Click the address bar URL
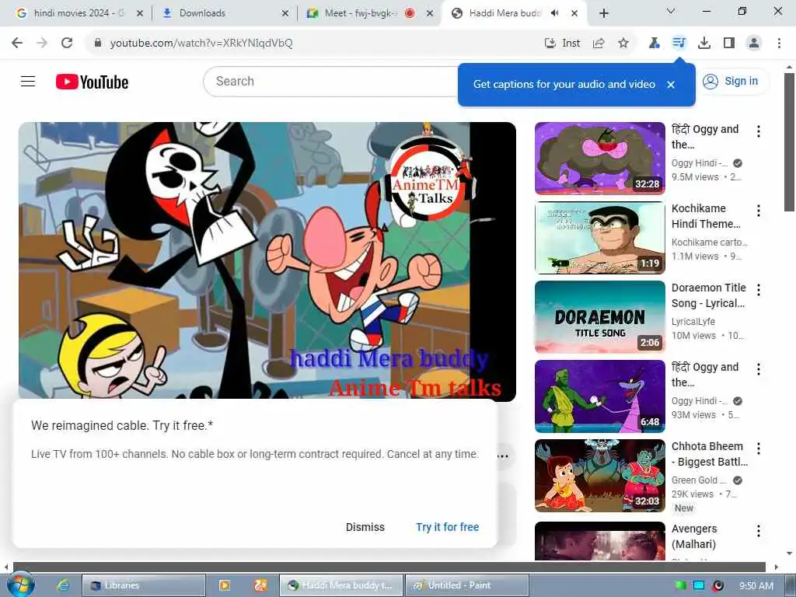The image size is (796, 597). (x=201, y=44)
